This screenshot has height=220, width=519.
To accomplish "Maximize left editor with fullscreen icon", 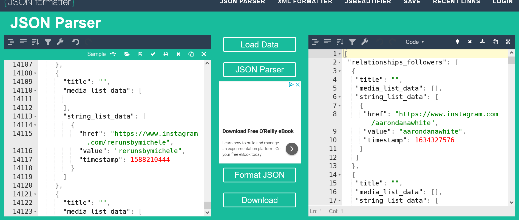I will coord(204,54).
